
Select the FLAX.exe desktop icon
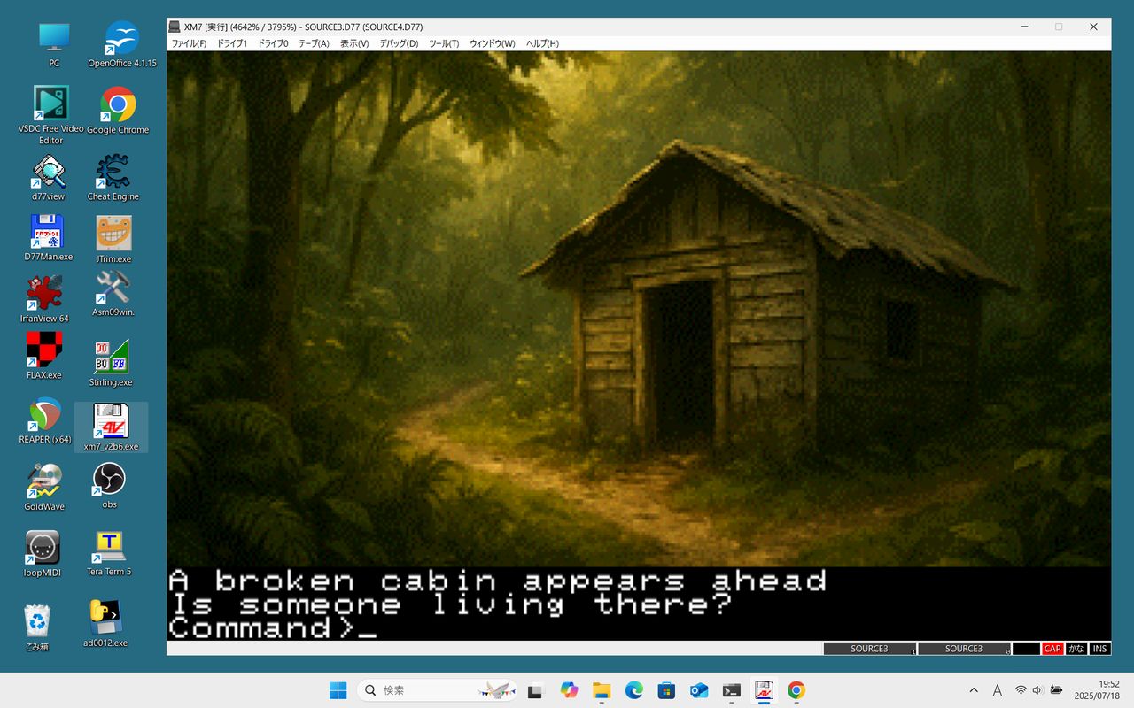[44, 356]
